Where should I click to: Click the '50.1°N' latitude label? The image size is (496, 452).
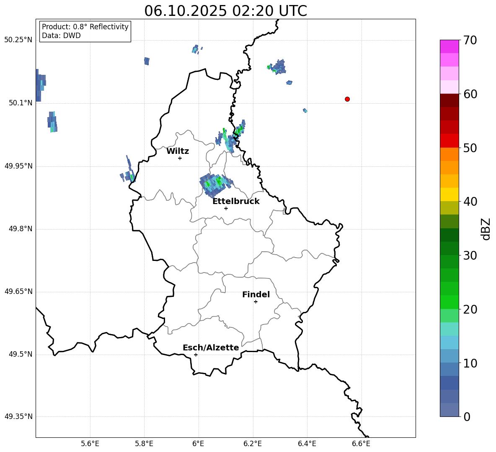click(x=20, y=103)
